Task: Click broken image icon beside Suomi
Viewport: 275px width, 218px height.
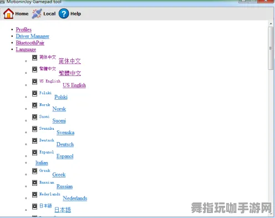Action: (x=34, y=117)
